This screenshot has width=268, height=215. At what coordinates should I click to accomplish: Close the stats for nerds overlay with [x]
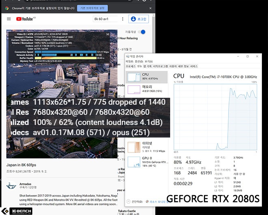point(108,34)
